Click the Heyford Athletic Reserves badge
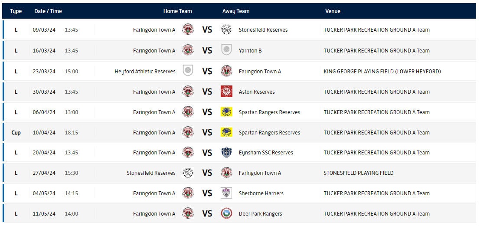 click(x=188, y=71)
